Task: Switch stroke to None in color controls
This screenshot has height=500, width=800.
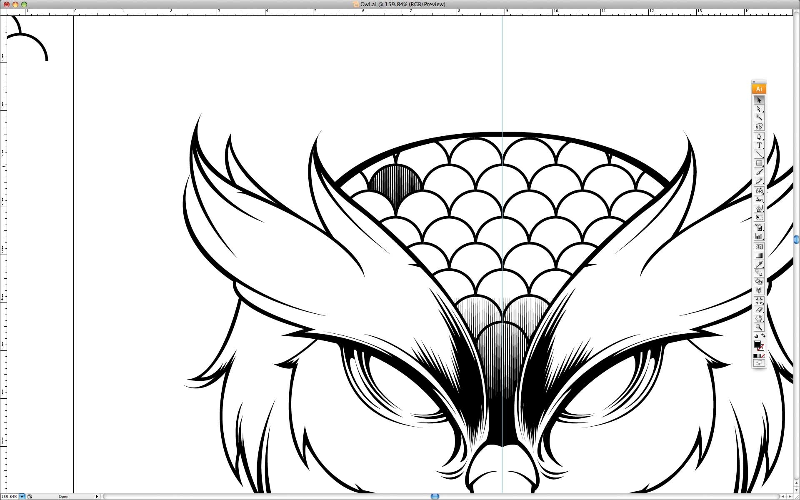Action: pos(763,356)
